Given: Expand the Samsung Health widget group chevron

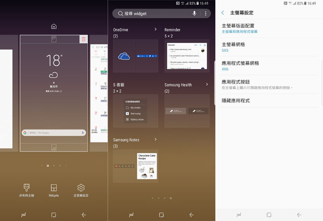Looking at the screenshot, I should coord(207,84).
